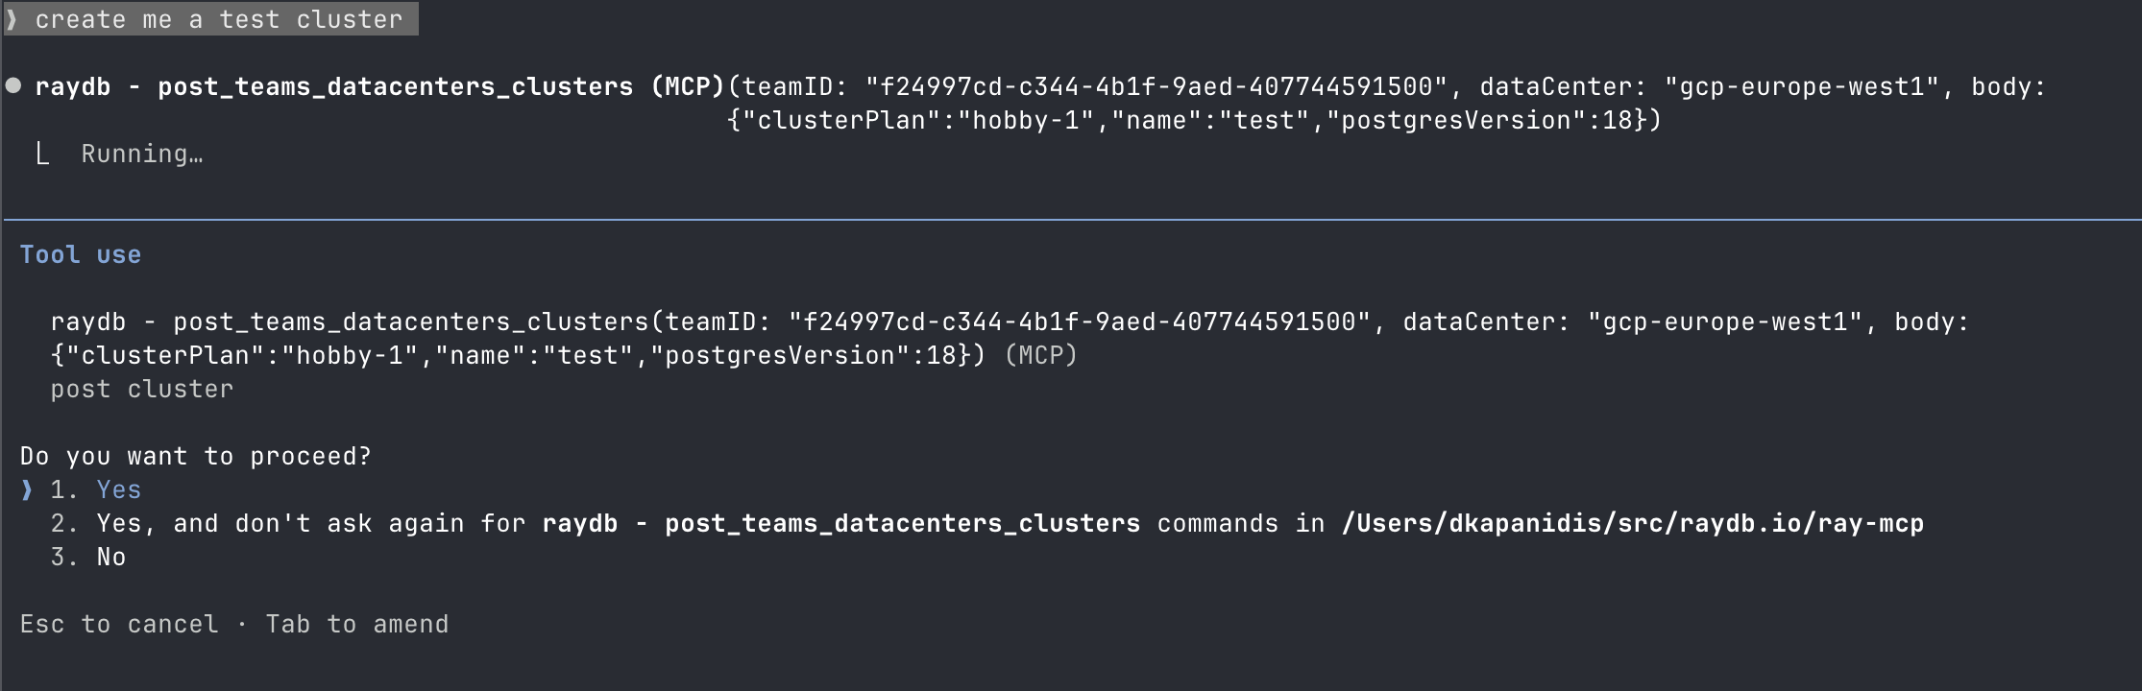Click the branch connector icon before Running
This screenshot has height=691, width=2142.
tap(42, 154)
